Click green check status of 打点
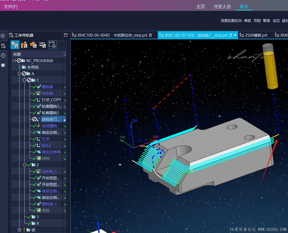 click(x=34, y=139)
